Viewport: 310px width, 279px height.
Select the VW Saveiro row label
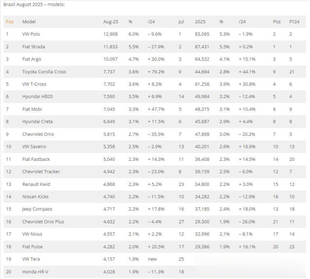pyautogui.click(x=34, y=147)
